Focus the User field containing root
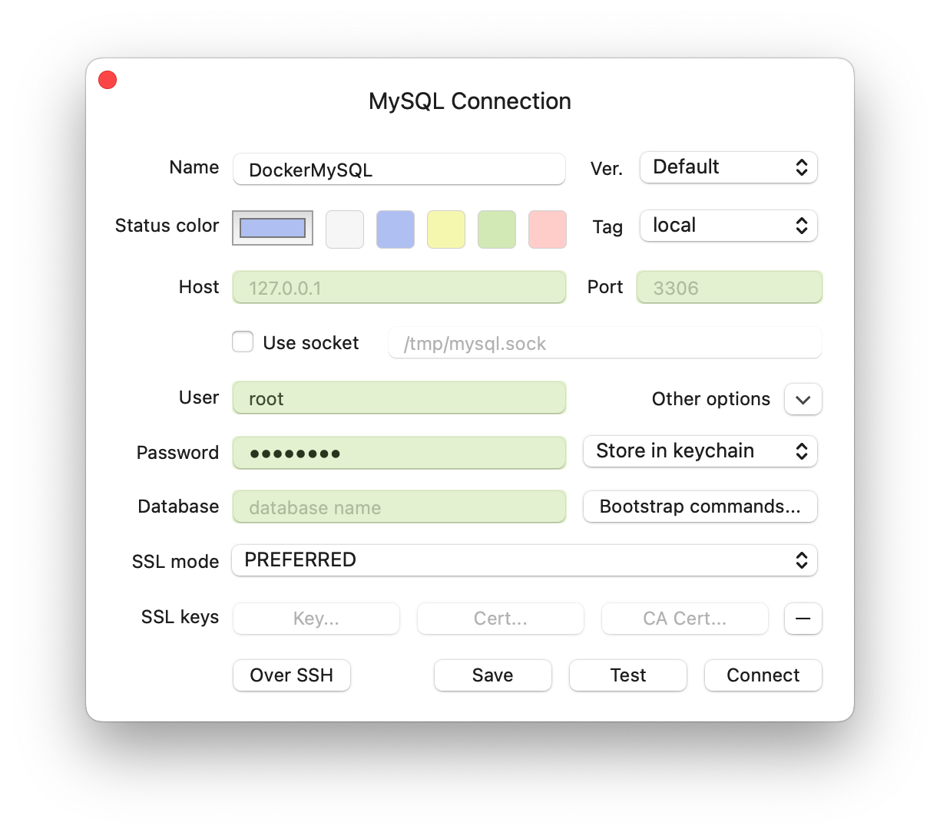 tap(399, 398)
